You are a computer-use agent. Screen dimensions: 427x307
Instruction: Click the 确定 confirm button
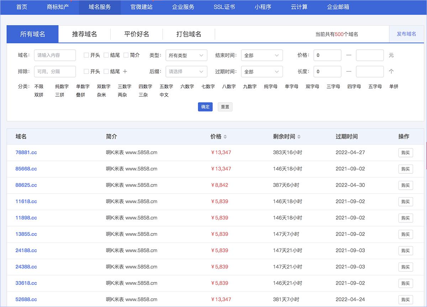(205, 107)
